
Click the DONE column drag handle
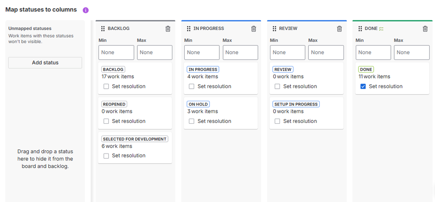[x=360, y=29]
